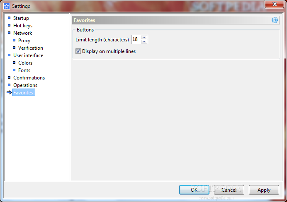
Task: Click the Apply button
Action: click(x=264, y=190)
